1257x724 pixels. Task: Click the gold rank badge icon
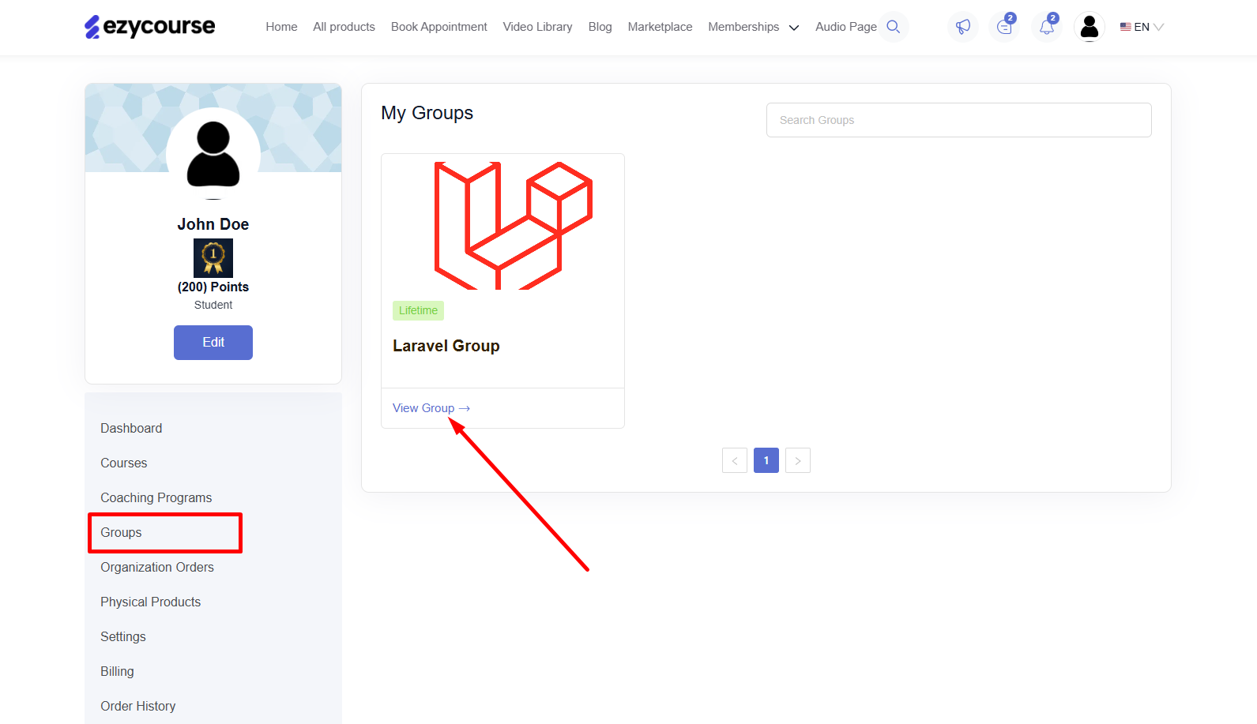point(213,258)
